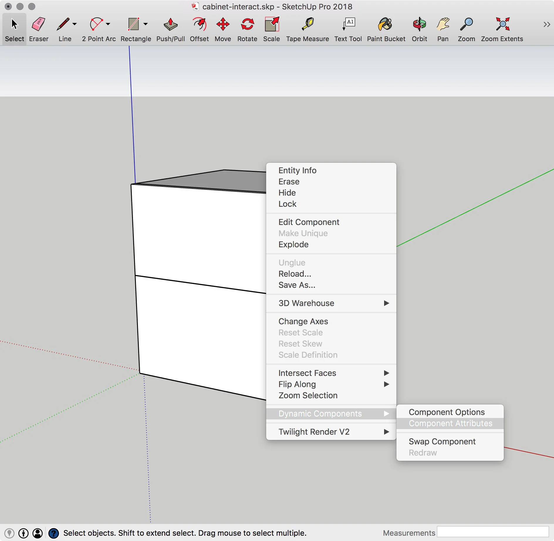Select Explode from the context menu
Image resolution: width=554 pixels, height=541 pixels.
(x=331, y=244)
